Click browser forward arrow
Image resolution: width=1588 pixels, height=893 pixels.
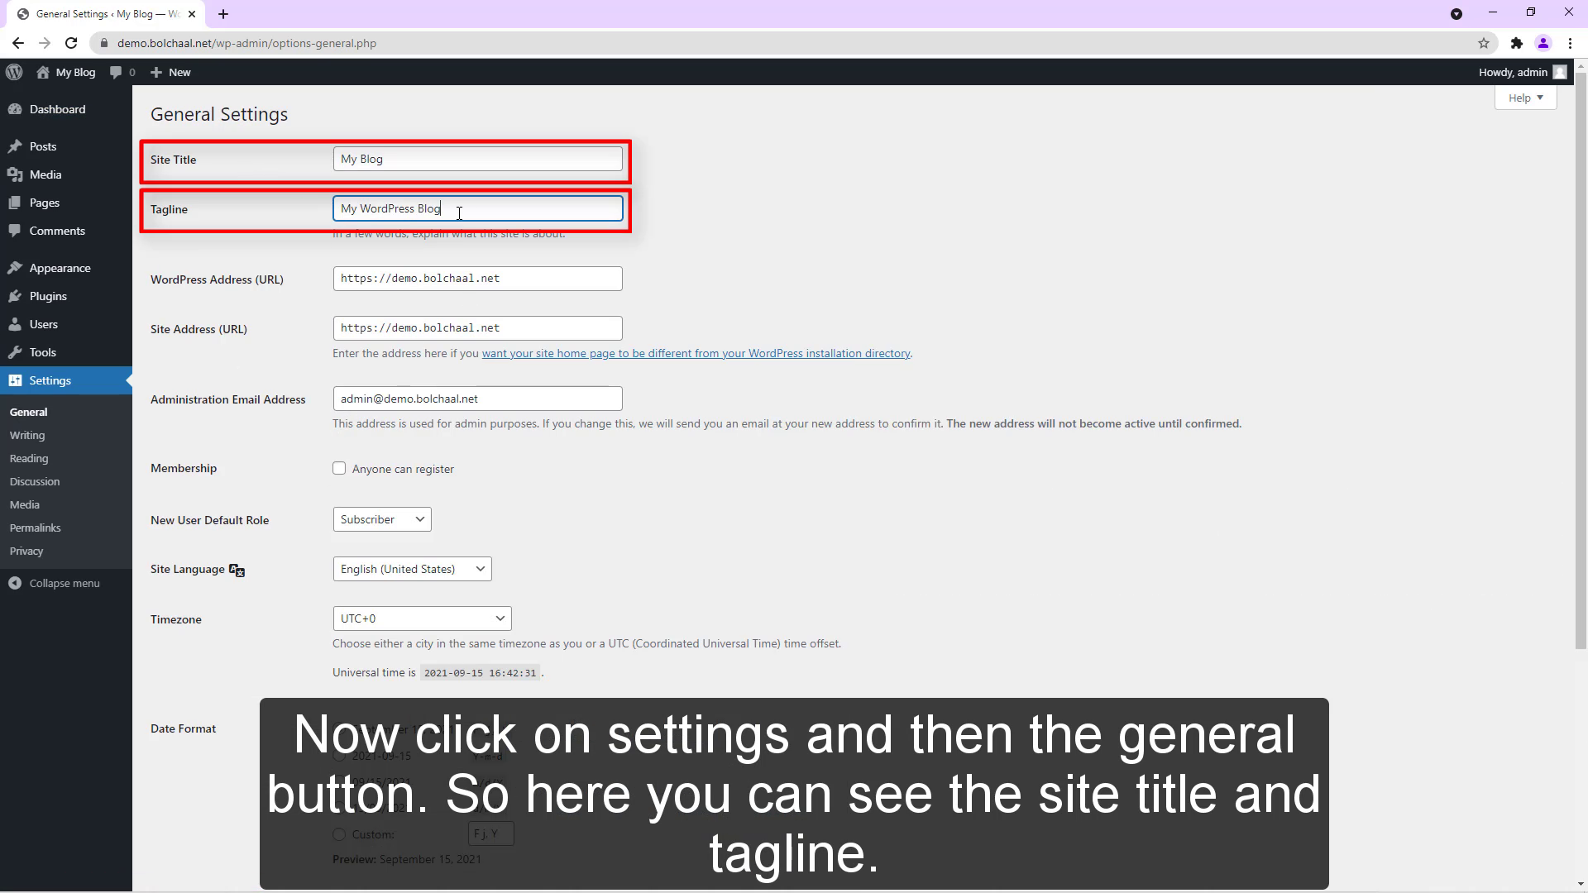coord(45,43)
